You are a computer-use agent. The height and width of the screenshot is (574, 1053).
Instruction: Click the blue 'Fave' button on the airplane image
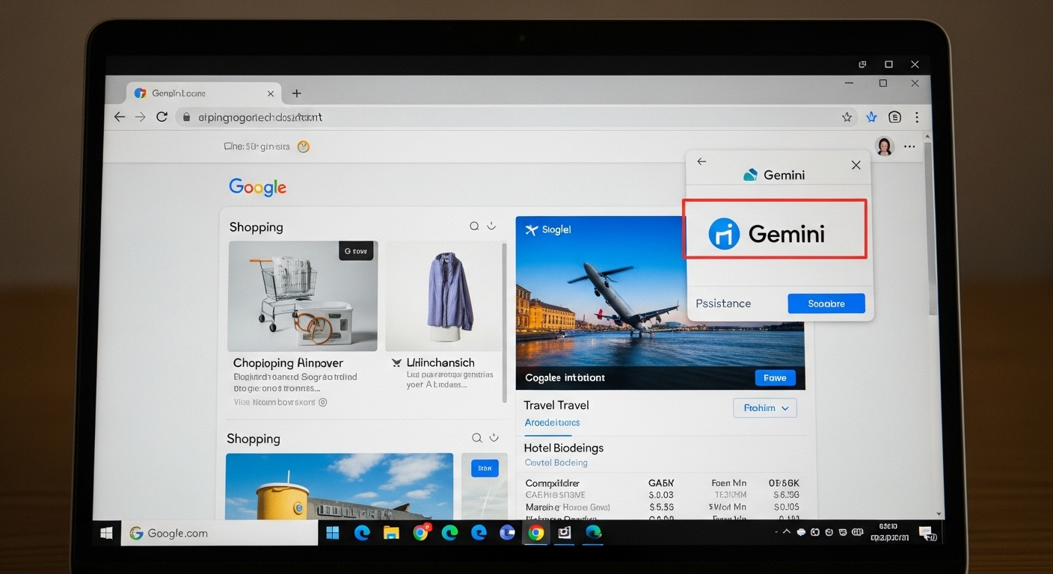775,378
